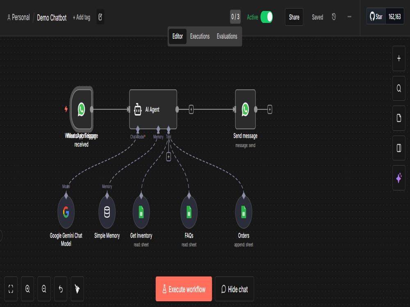Select the Simple Memory node
Image resolution: width=410 pixels, height=307 pixels.
[x=107, y=212]
